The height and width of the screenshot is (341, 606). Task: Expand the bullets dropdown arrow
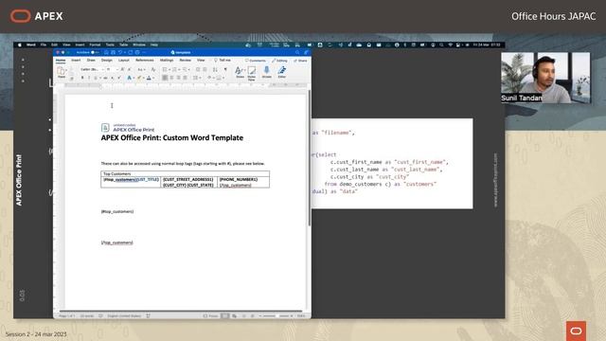pos(169,69)
